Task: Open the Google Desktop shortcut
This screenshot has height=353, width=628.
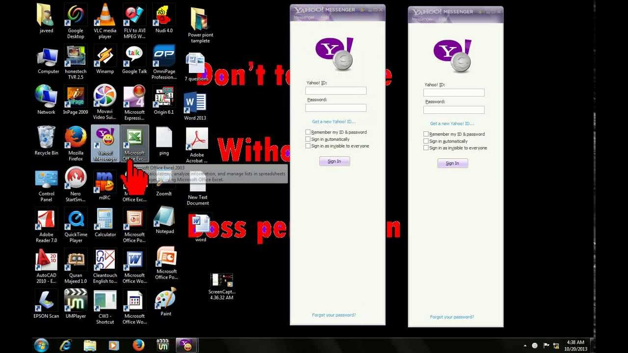Action: click(76, 21)
